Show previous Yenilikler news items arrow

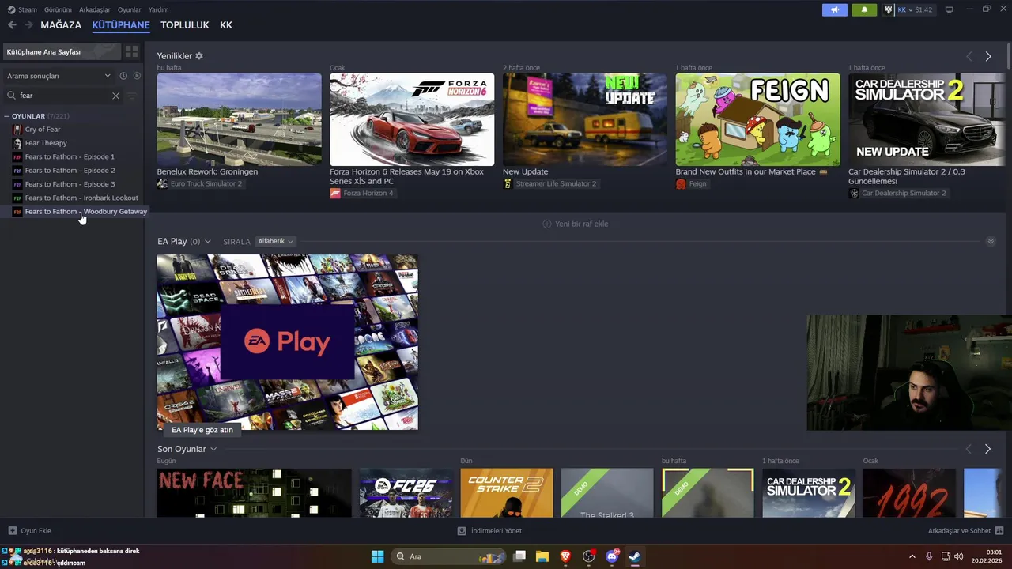click(x=969, y=56)
